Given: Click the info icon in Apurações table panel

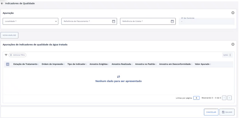Looking at the screenshot, I should pyautogui.click(x=233, y=44).
